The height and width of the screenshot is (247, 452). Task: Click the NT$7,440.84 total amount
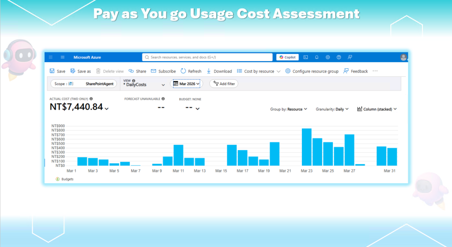tap(76, 107)
